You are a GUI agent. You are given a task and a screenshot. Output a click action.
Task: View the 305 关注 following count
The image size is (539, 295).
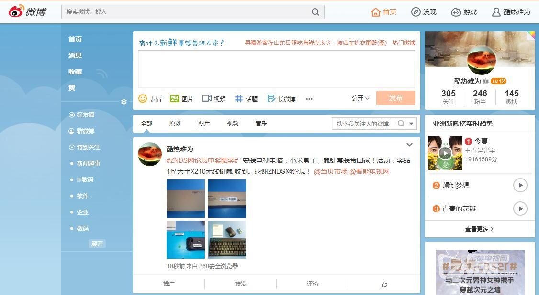click(x=448, y=97)
